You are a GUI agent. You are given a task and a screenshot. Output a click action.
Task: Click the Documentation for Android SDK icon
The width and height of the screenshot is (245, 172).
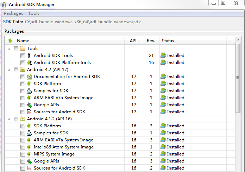point(29,77)
